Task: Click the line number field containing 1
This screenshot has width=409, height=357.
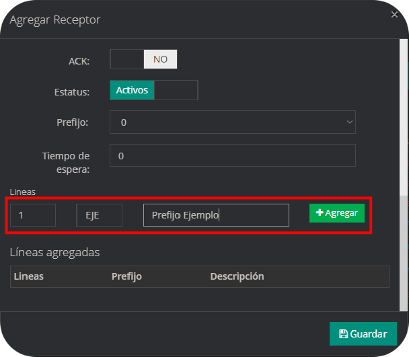Action: (x=32, y=215)
